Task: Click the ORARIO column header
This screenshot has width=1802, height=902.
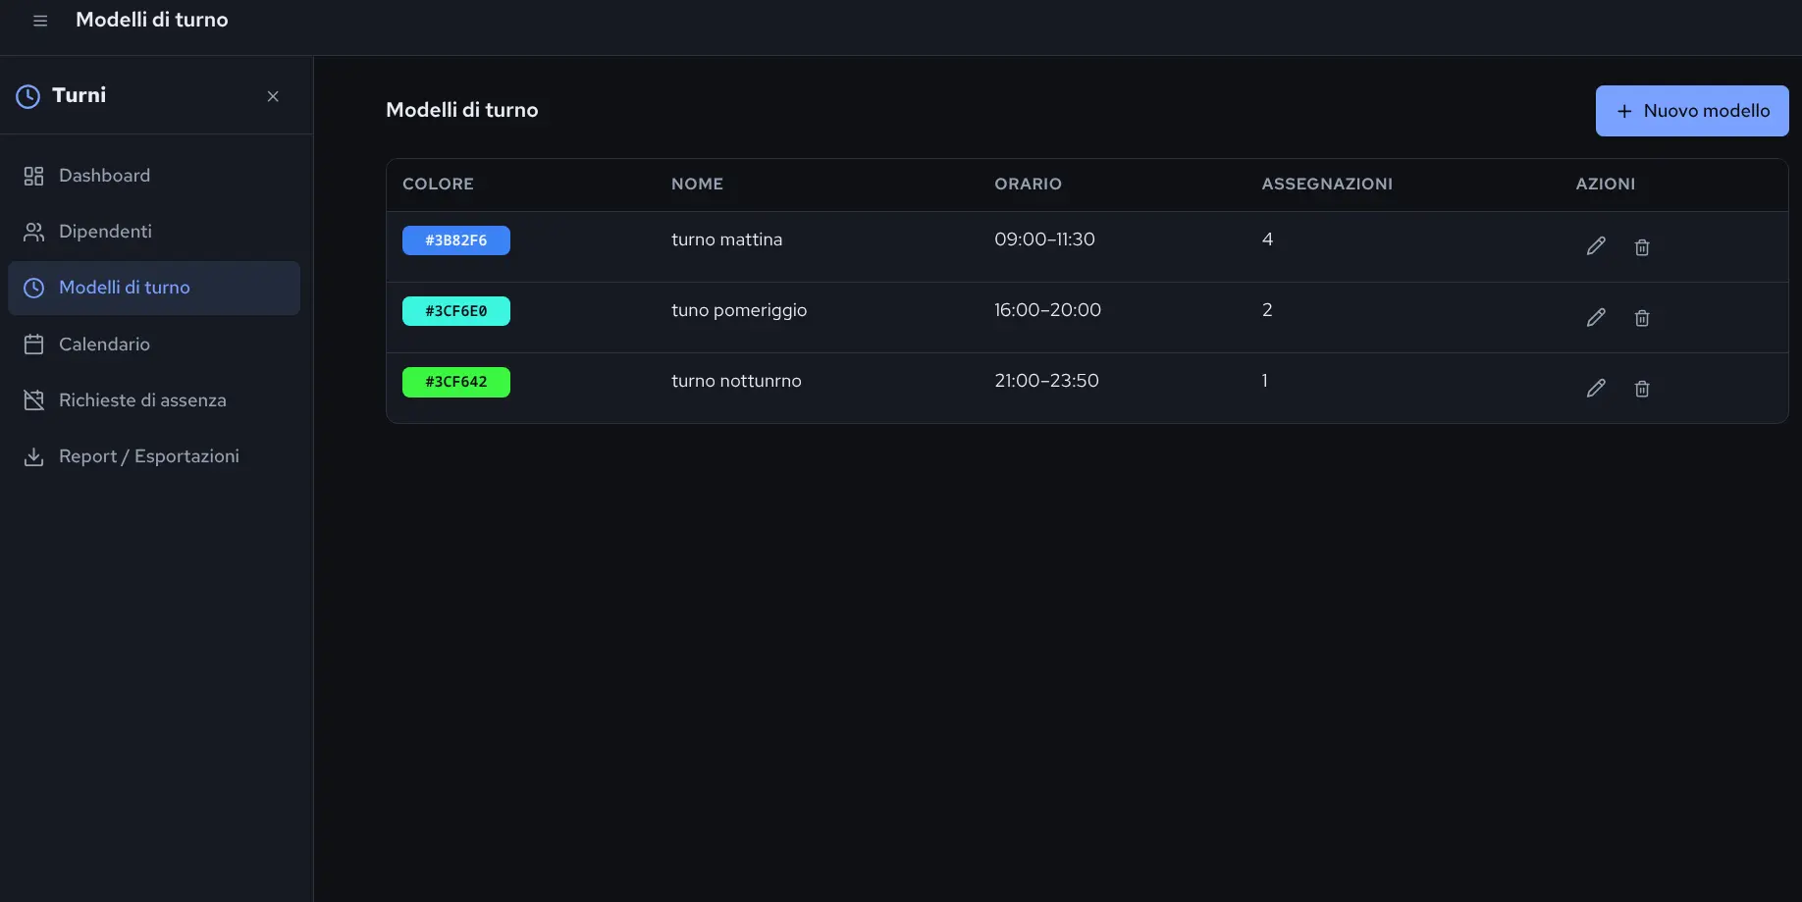Action: (1028, 184)
